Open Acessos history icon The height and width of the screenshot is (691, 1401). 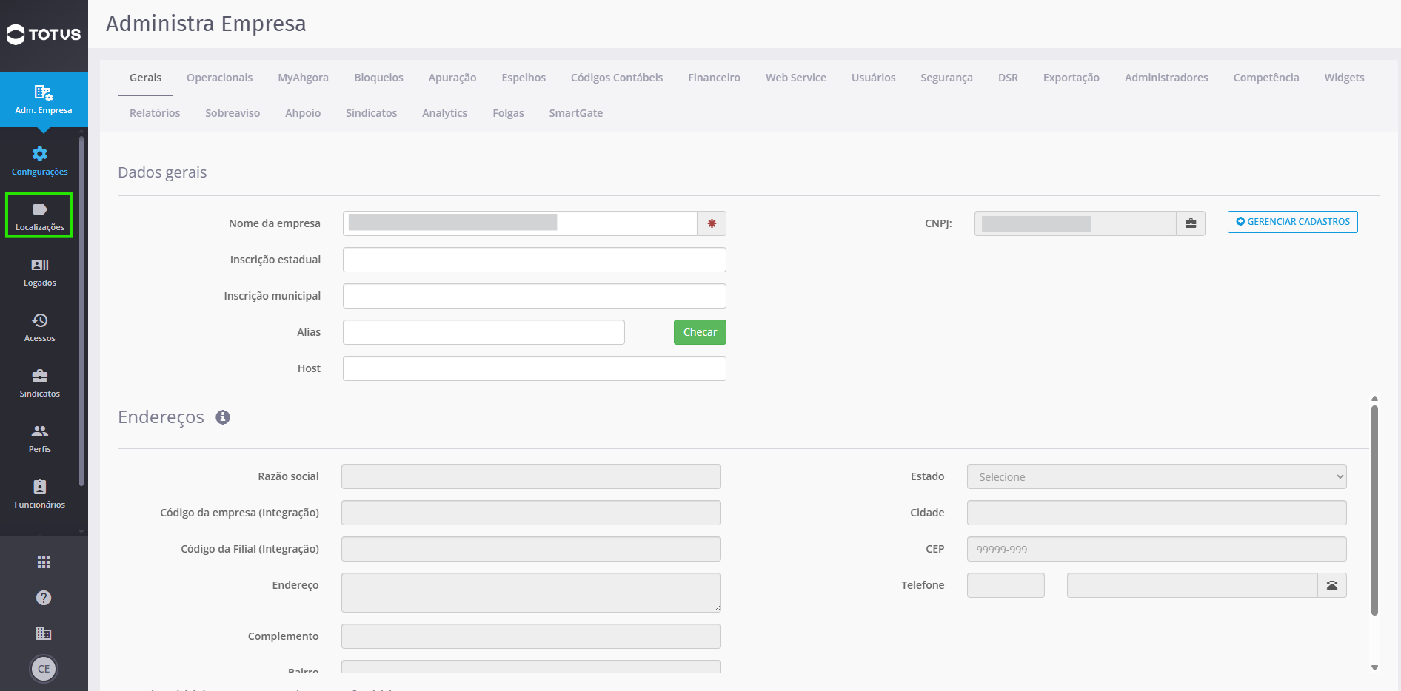(40, 320)
